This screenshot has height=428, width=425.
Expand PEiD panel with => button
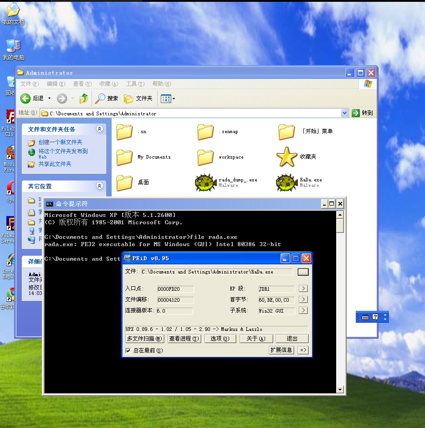click(303, 350)
